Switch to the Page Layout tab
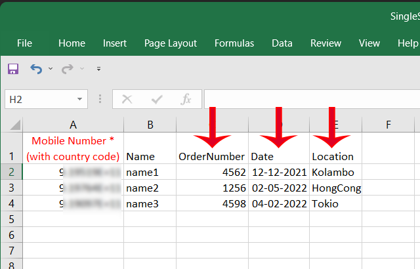Image resolution: width=420 pixels, height=269 pixels. 171,43
